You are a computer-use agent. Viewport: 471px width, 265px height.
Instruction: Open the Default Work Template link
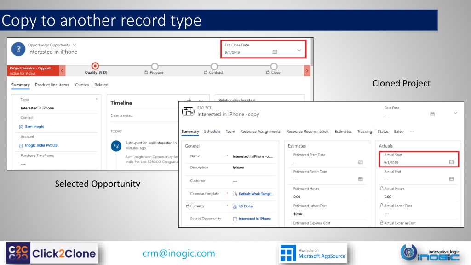point(256,194)
